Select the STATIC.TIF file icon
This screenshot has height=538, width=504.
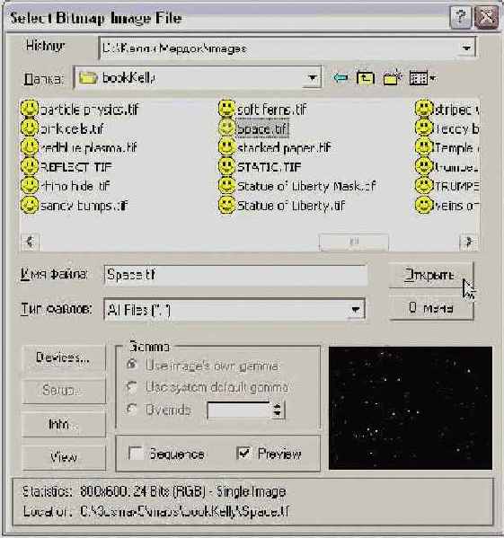click(x=226, y=167)
